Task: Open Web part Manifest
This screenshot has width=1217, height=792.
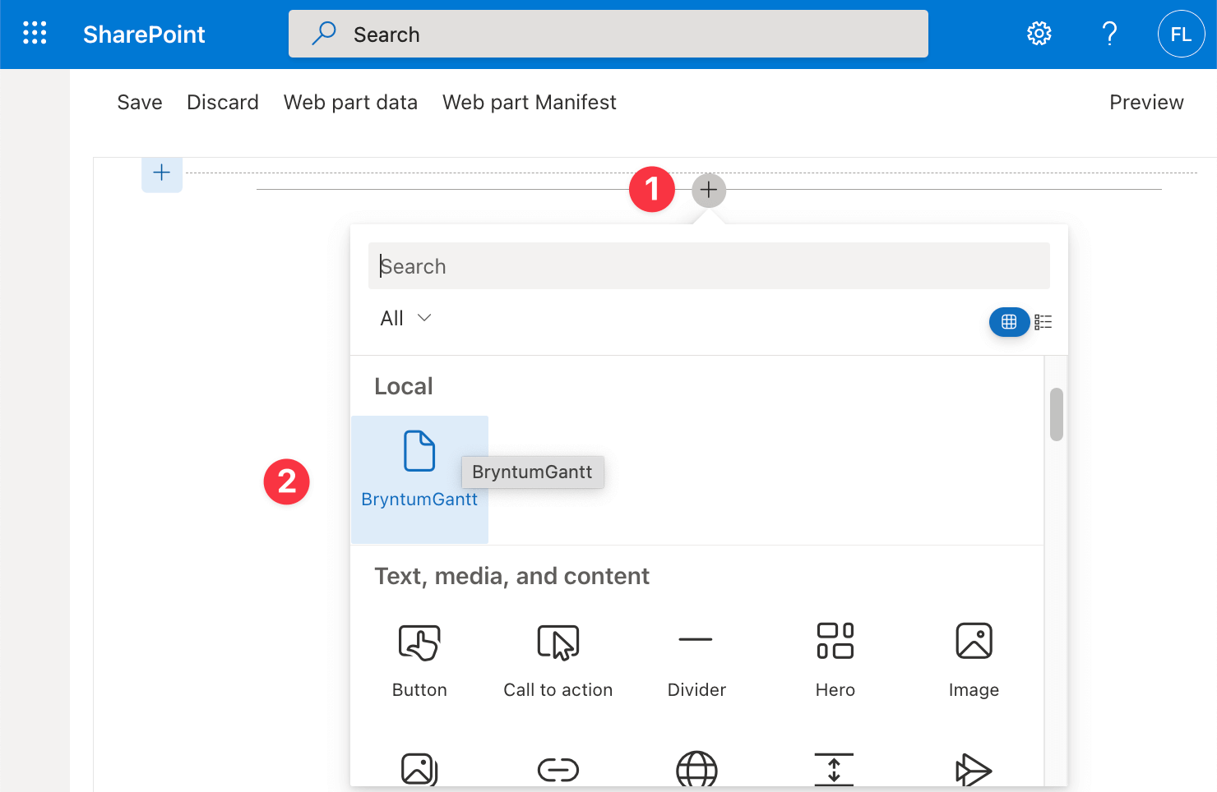Action: [x=530, y=102]
